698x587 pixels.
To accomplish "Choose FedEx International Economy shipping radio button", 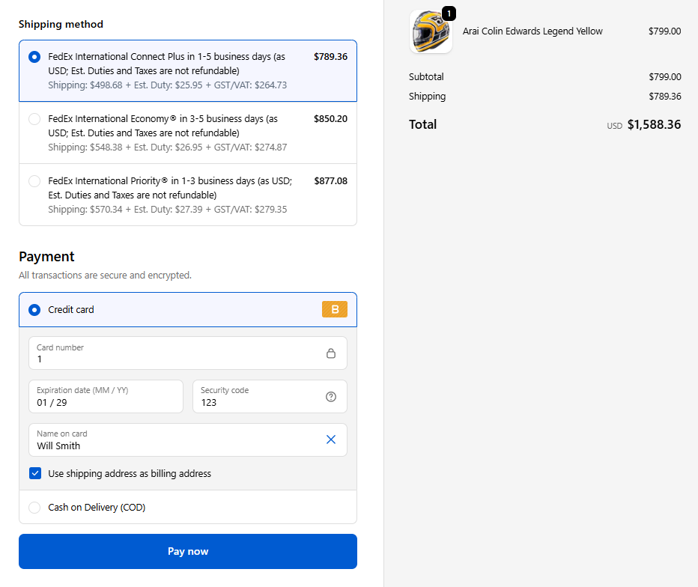I will [x=34, y=119].
